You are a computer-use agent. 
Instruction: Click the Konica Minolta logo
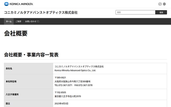click(x=18, y=4)
